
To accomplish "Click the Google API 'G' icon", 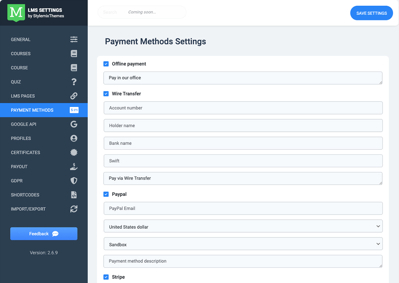I will tap(74, 124).
